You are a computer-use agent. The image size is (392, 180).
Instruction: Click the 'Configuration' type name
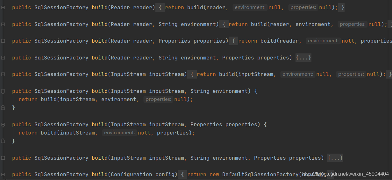[132, 175]
